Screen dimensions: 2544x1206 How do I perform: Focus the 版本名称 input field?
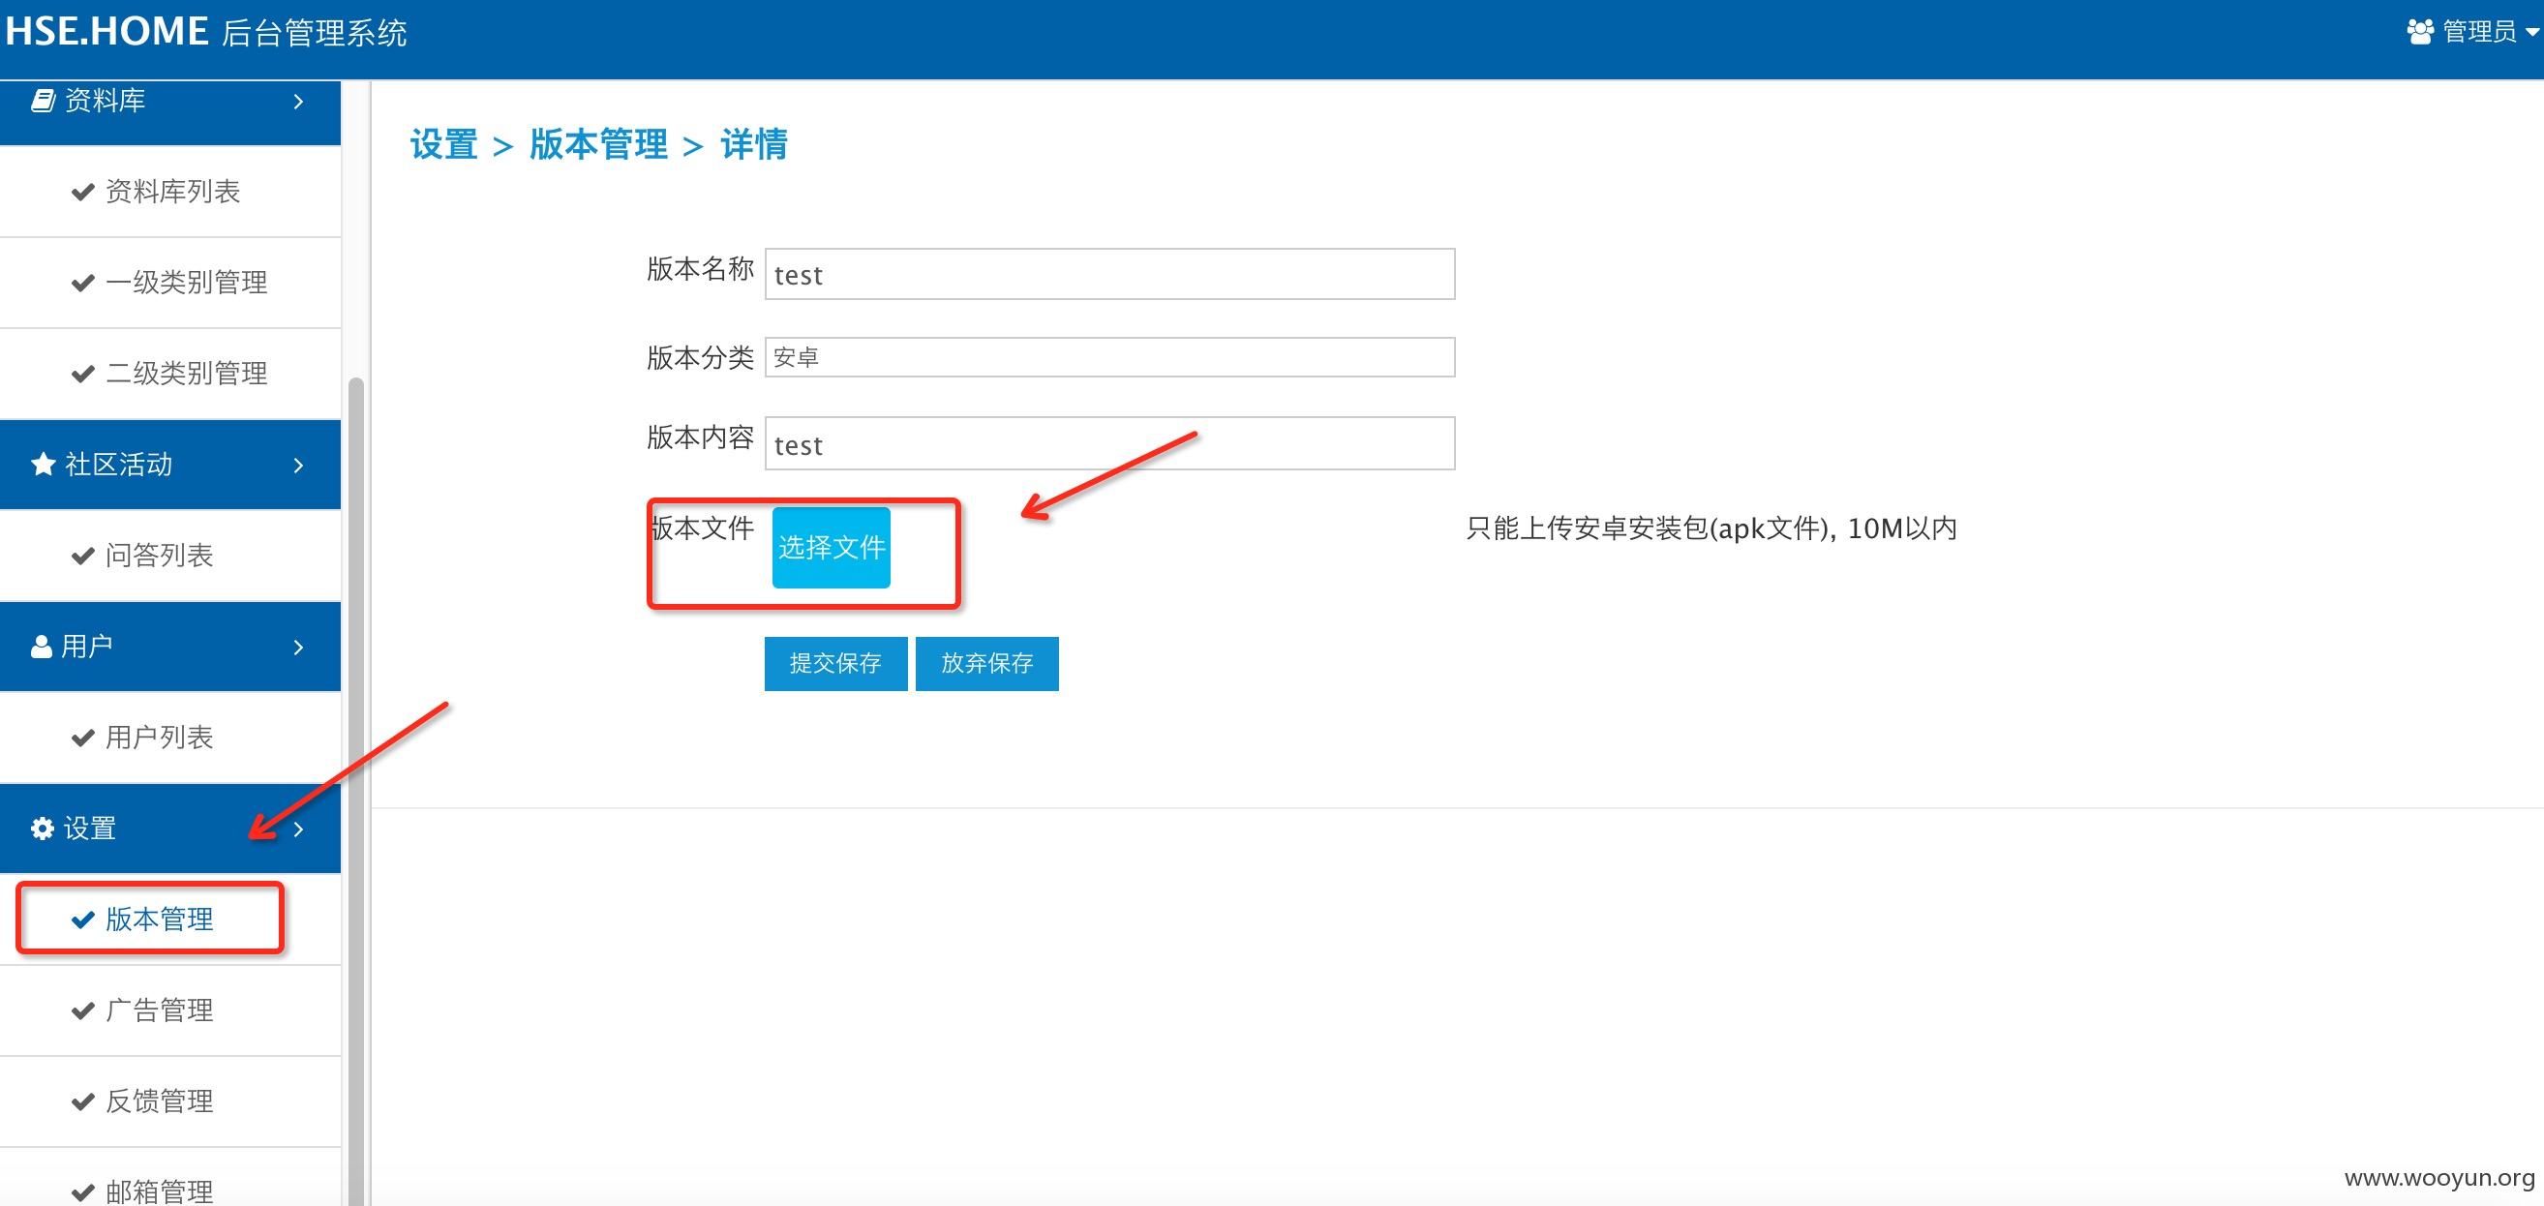point(1109,274)
